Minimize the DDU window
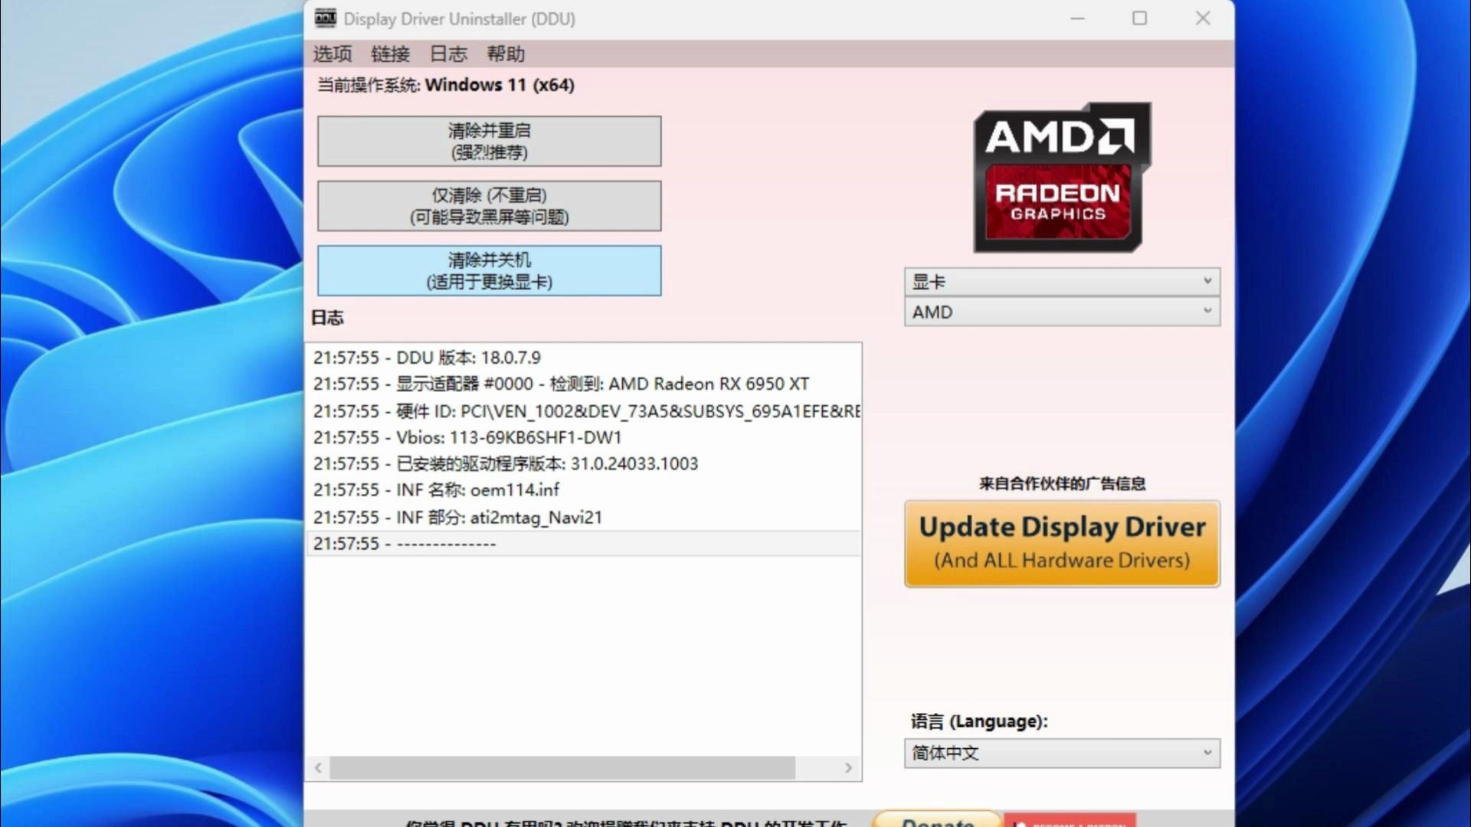 [x=1078, y=18]
